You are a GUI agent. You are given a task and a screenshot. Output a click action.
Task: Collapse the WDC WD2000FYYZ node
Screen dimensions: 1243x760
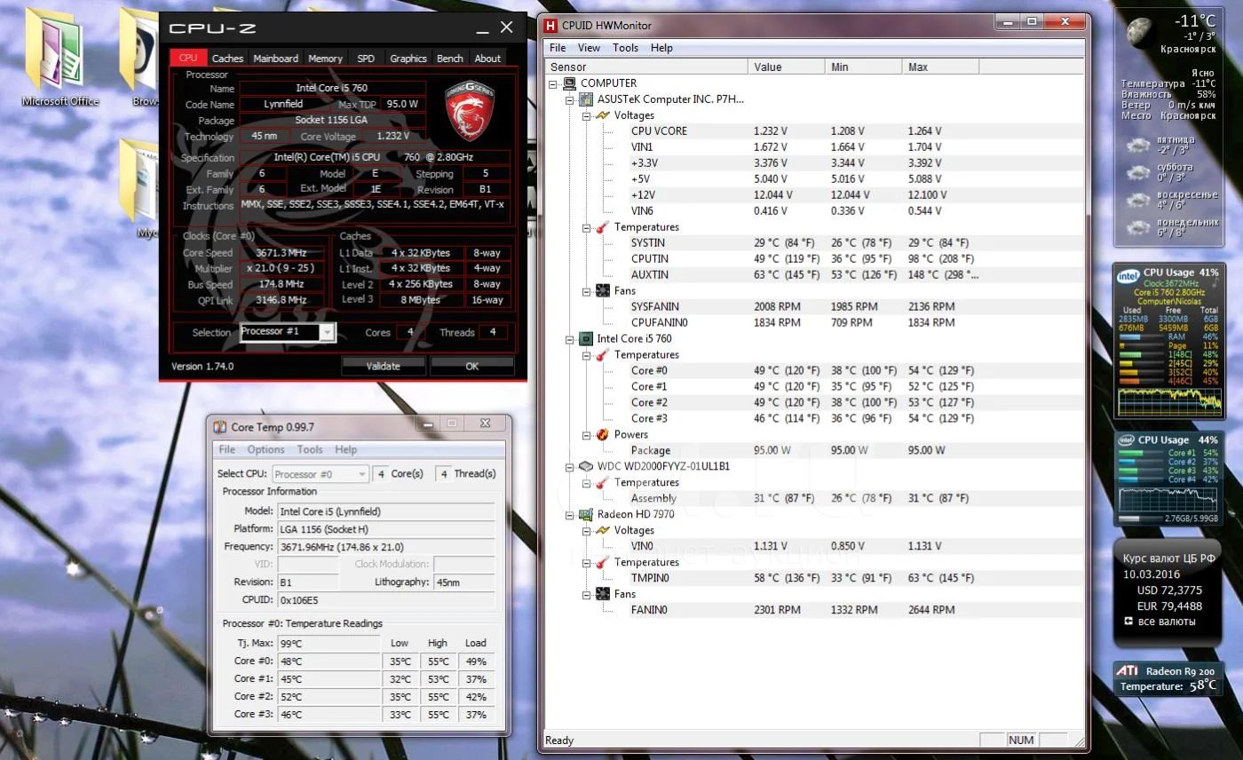tap(570, 468)
